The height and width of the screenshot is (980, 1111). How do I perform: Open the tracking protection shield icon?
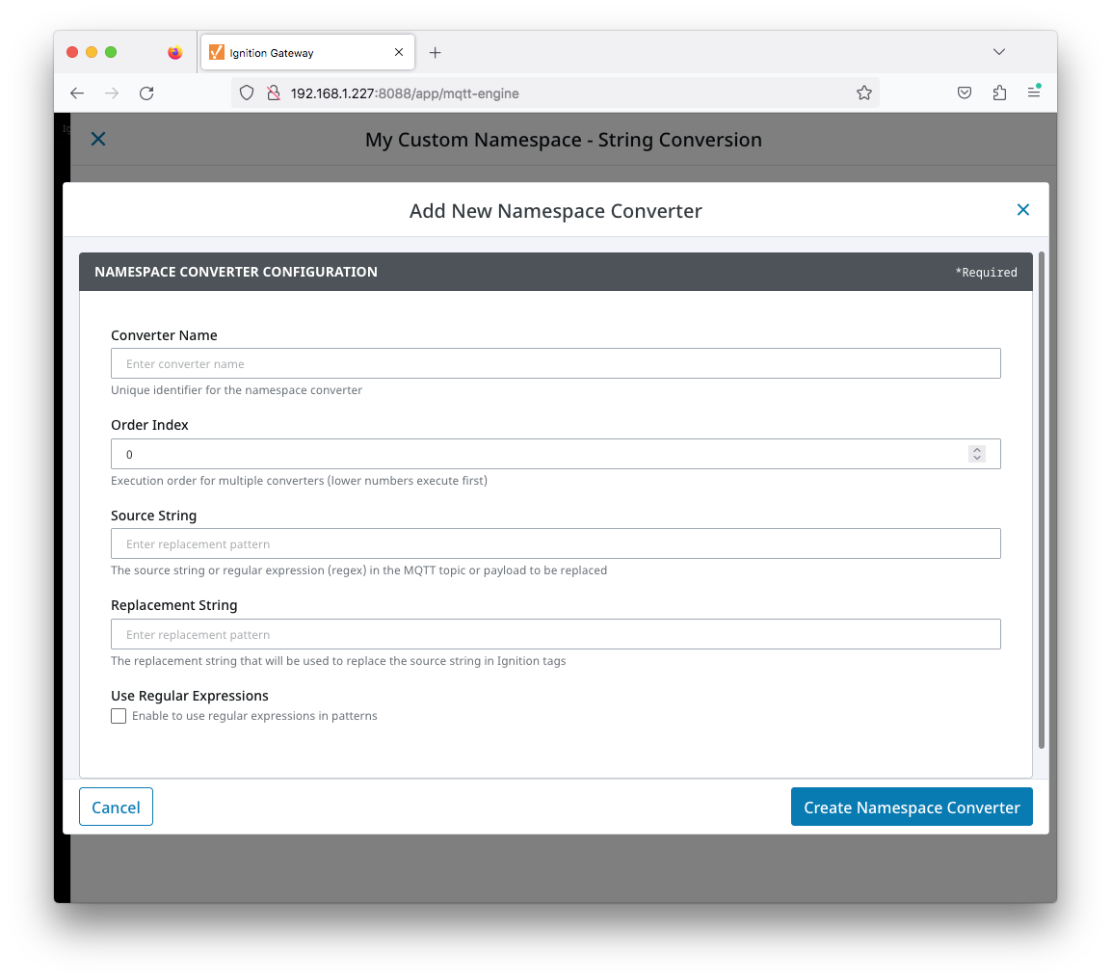coord(247,93)
